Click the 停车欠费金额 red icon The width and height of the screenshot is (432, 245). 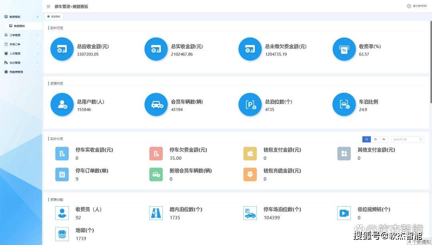156,154
